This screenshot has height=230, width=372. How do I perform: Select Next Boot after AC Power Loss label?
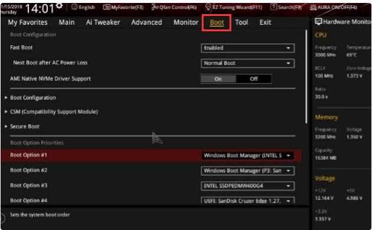click(x=50, y=63)
